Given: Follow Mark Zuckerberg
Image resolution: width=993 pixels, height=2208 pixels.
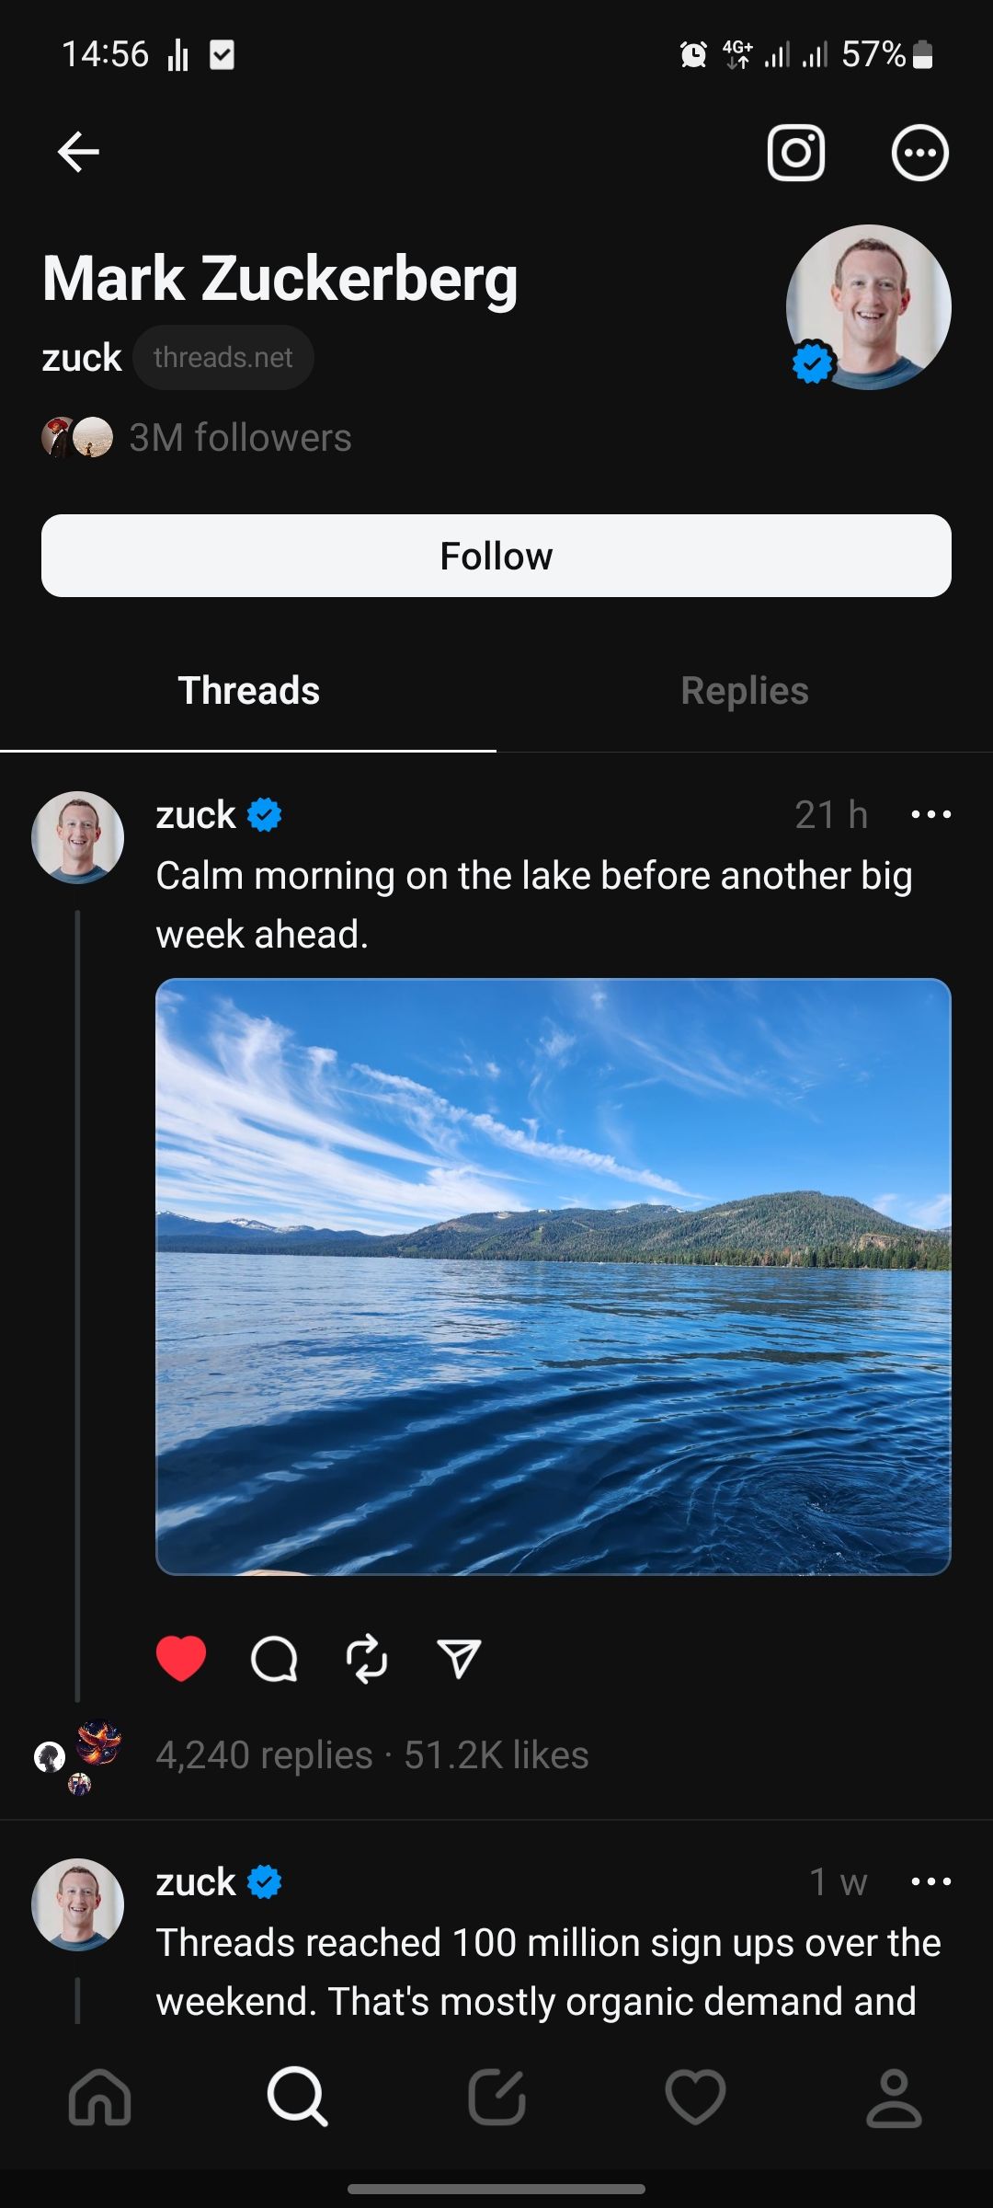Looking at the screenshot, I should coord(496,555).
